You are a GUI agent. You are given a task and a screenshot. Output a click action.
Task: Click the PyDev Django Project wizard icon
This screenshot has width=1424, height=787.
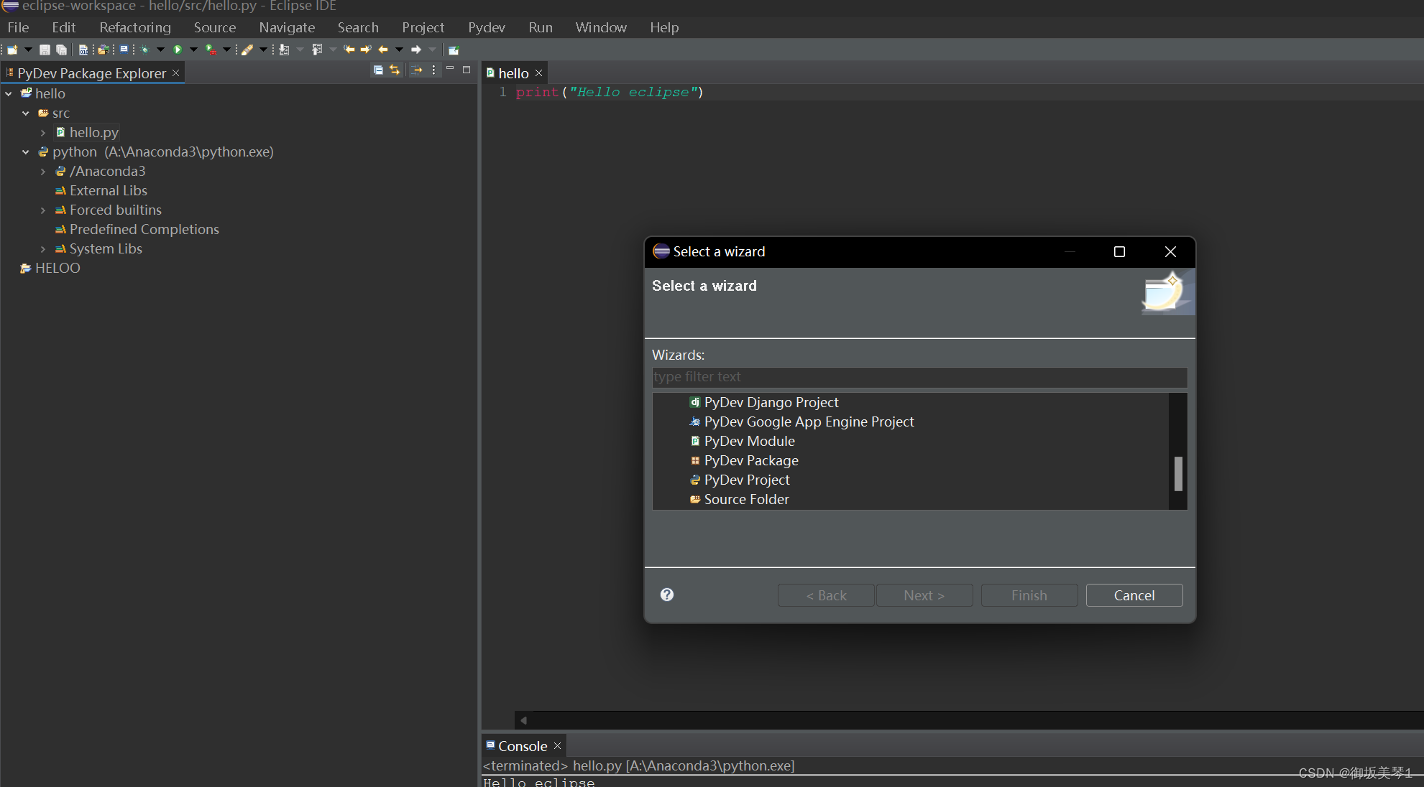coord(694,401)
